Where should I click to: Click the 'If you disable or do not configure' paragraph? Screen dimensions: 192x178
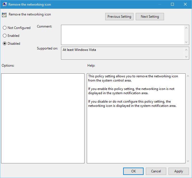[132, 103]
